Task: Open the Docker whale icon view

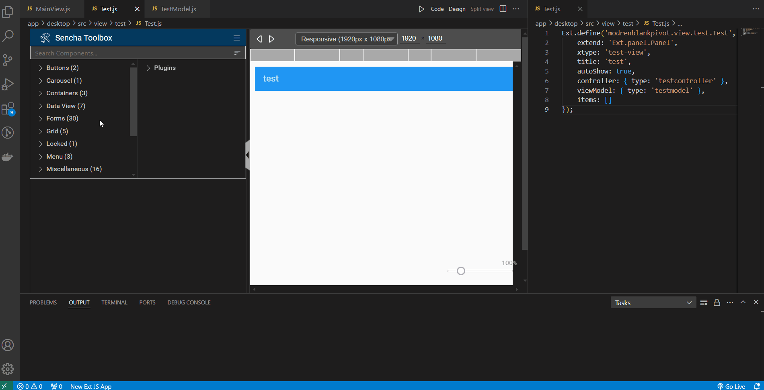Action: 8,157
